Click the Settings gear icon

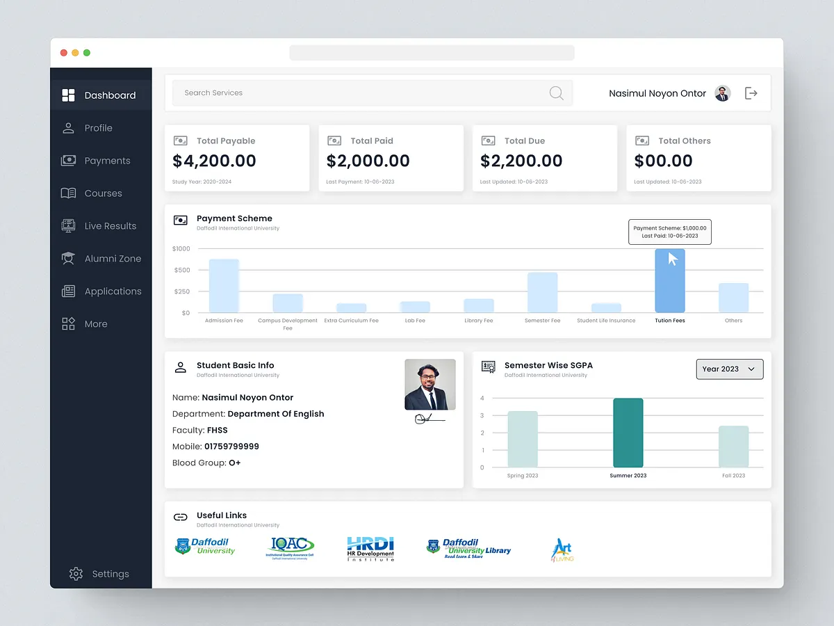pyautogui.click(x=75, y=573)
